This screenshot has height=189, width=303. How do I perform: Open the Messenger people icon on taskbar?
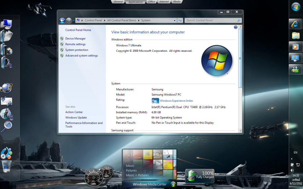(x=295, y=69)
